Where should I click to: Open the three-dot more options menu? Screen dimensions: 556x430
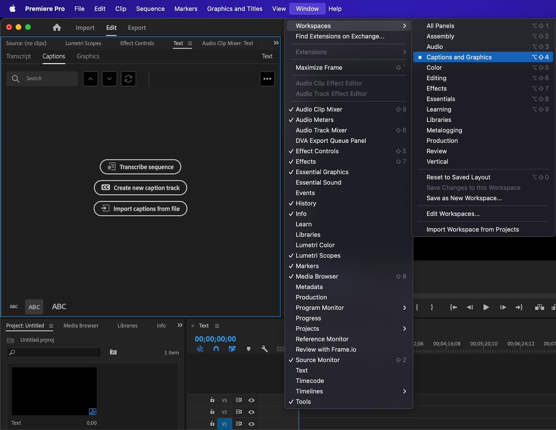pos(267,79)
